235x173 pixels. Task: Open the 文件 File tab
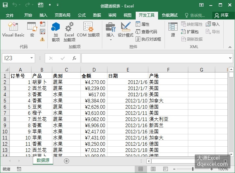click(10, 15)
